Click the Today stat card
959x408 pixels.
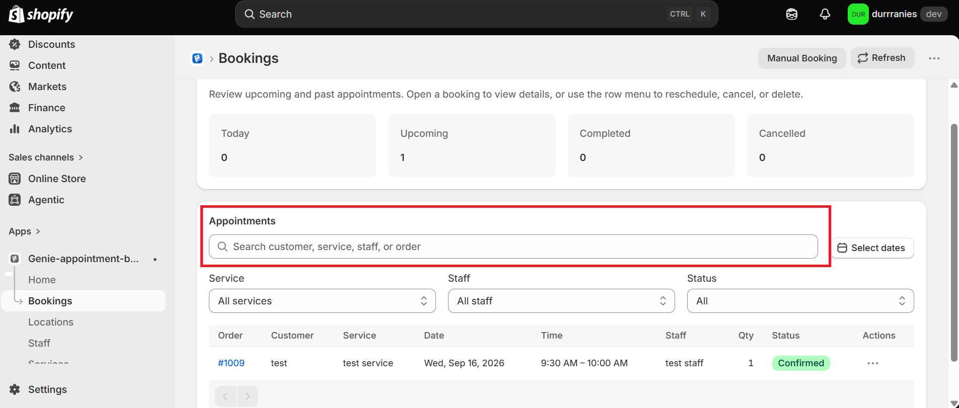pos(292,145)
